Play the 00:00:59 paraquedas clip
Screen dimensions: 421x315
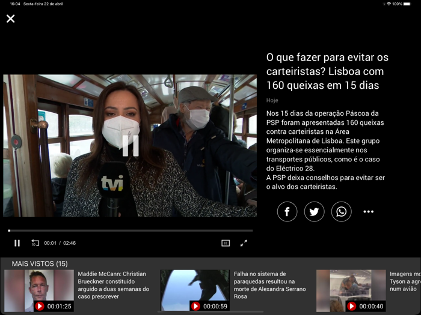click(195, 306)
